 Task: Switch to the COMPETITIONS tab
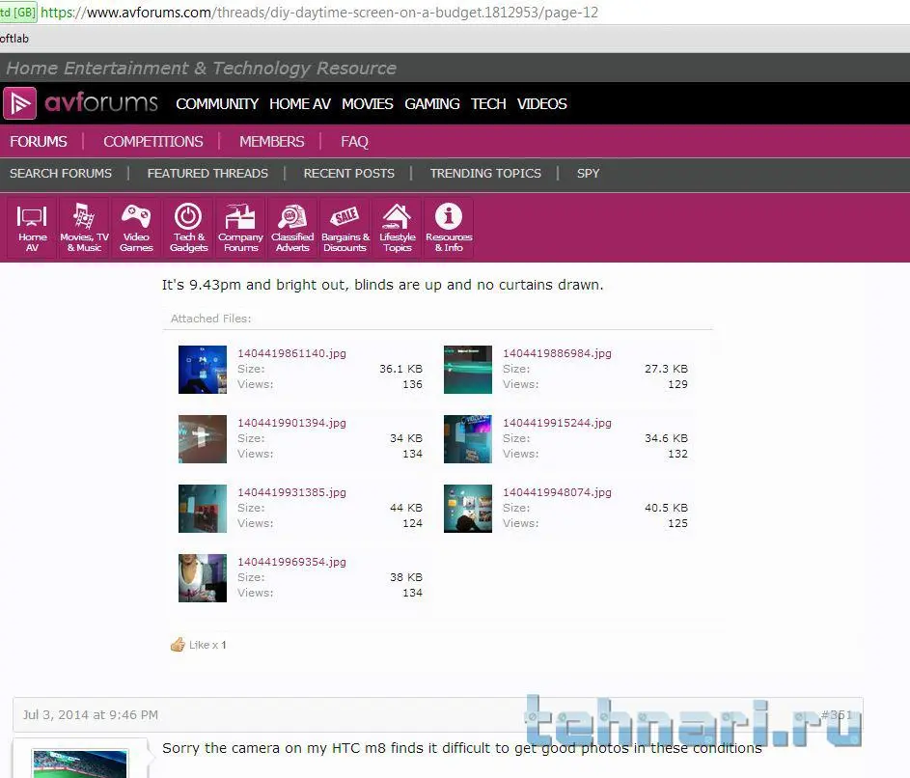[x=153, y=142]
